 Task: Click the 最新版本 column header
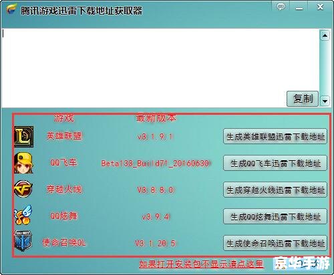tap(156, 118)
